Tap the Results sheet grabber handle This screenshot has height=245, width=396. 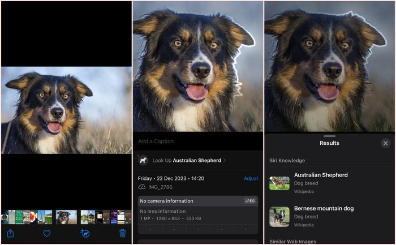pyautogui.click(x=329, y=136)
